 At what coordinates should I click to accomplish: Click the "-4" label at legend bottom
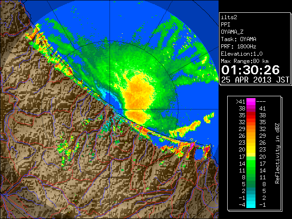pos(242,205)
